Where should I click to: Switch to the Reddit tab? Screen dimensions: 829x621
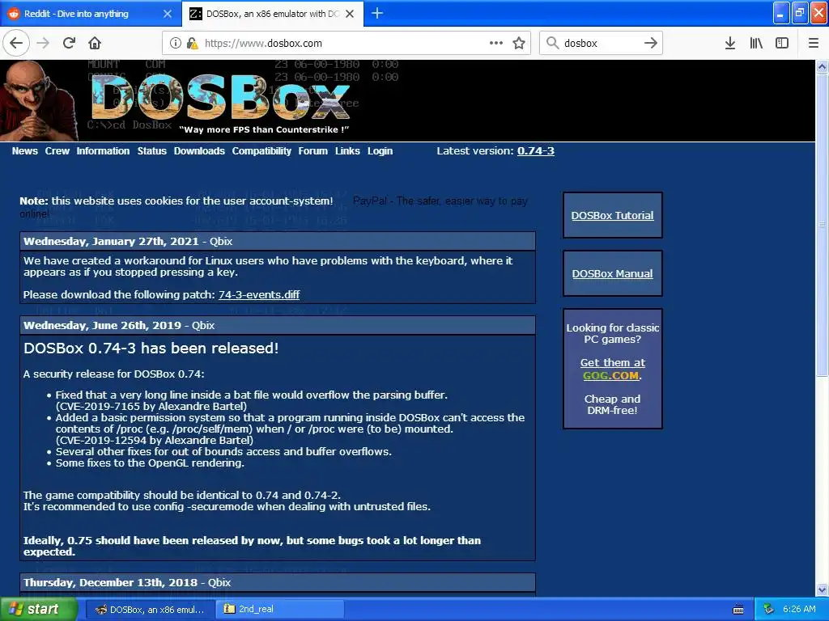[91, 14]
